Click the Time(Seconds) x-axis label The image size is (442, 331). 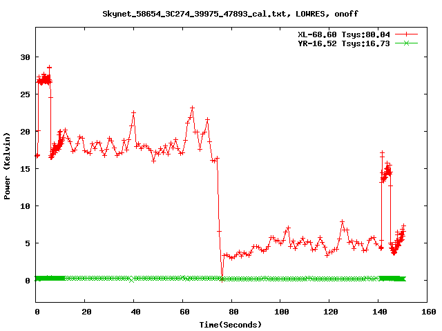pyautogui.click(x=231, y=325)
